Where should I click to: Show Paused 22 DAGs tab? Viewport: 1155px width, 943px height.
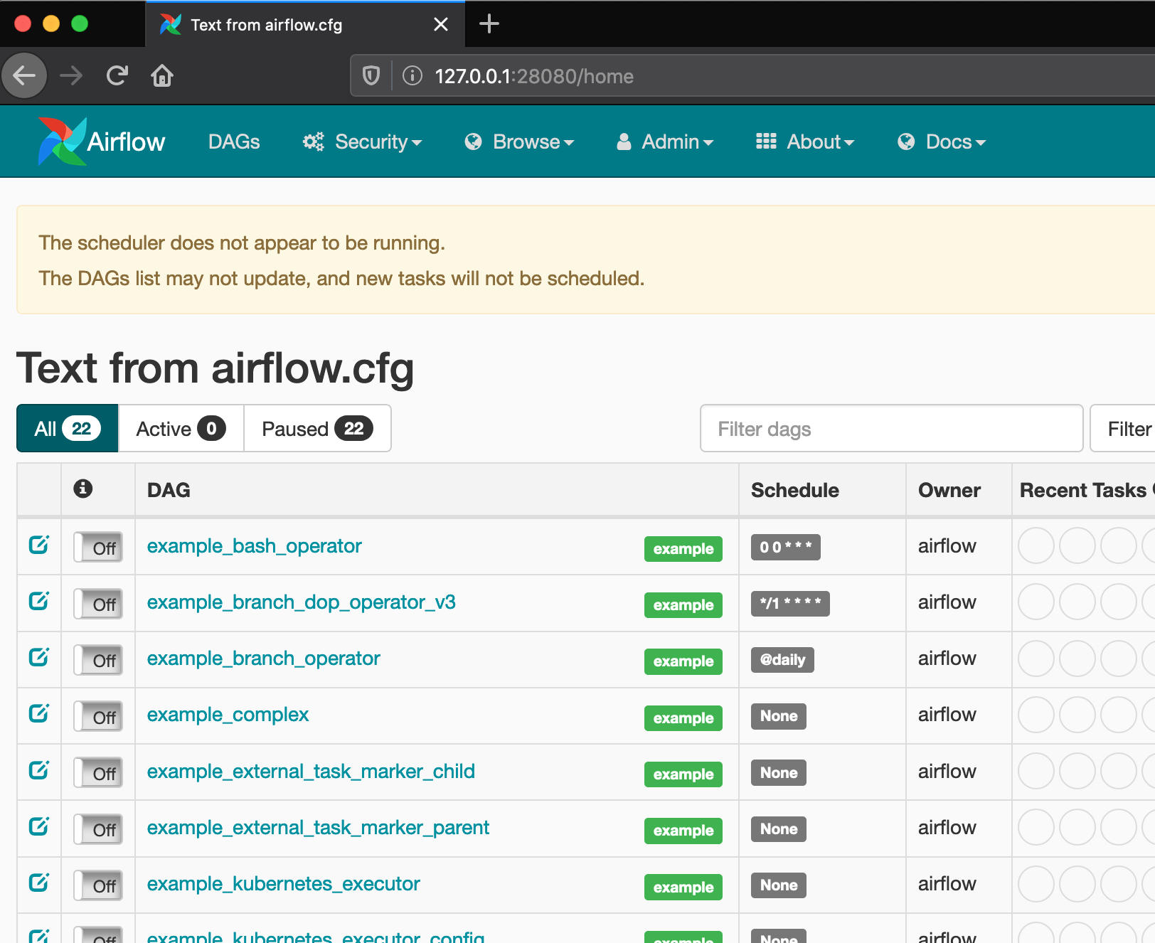point(317,428)
